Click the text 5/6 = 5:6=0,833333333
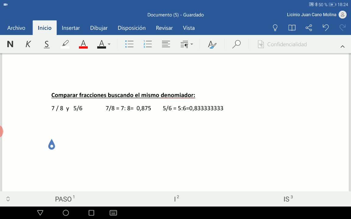The height and width of the screenshot is (219, 351). click(193, 108)
